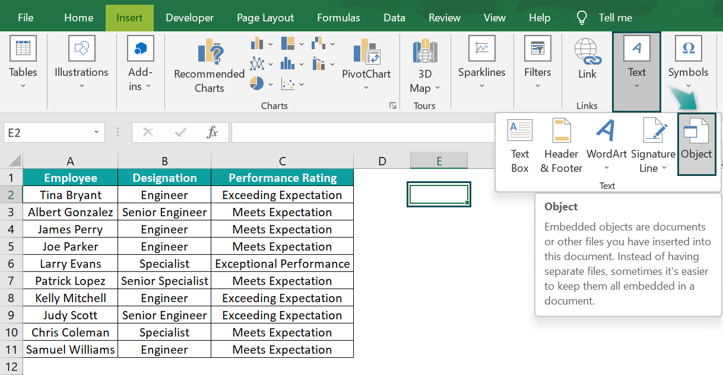Screen dimensions: 723x375
Task: Select column C header
Action: [283, 161]
